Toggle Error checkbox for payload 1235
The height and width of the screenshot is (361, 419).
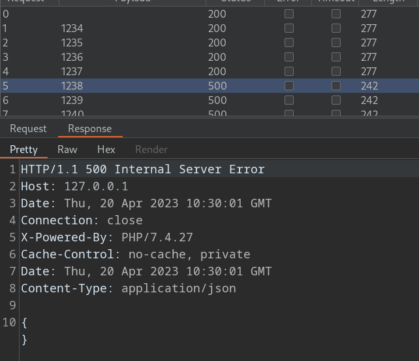289,43
